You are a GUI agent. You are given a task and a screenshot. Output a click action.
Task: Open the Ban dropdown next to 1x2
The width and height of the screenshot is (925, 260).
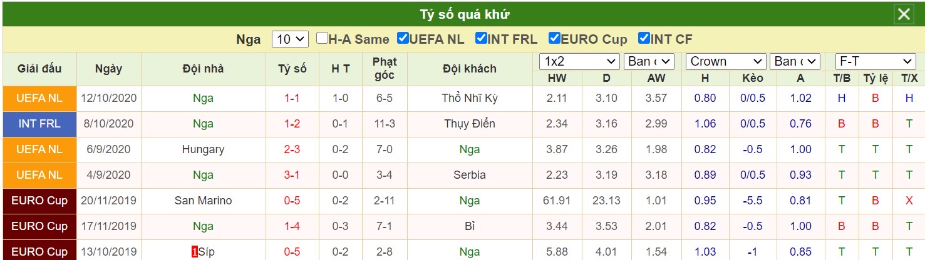pyautogui.click(x=649, y=62)
